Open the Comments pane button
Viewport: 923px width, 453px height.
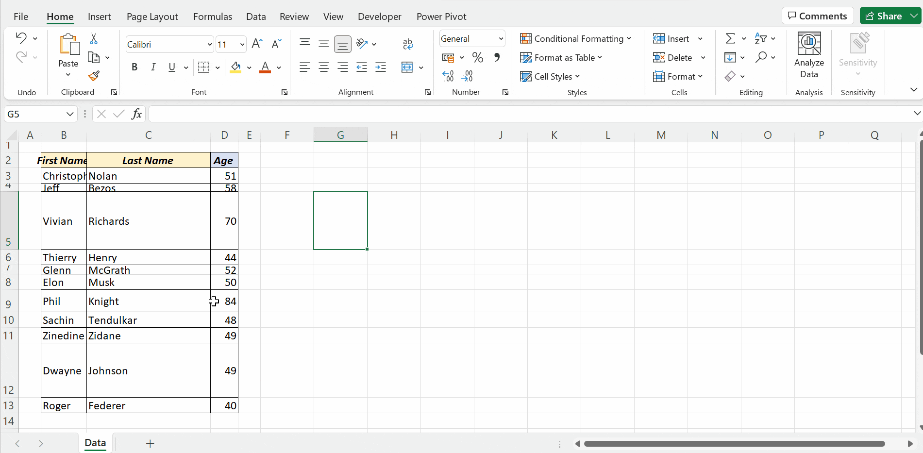click(x=818, y=16)
